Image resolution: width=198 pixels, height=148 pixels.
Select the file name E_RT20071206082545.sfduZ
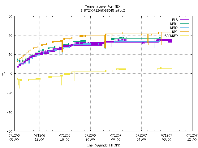pos(103,10)
